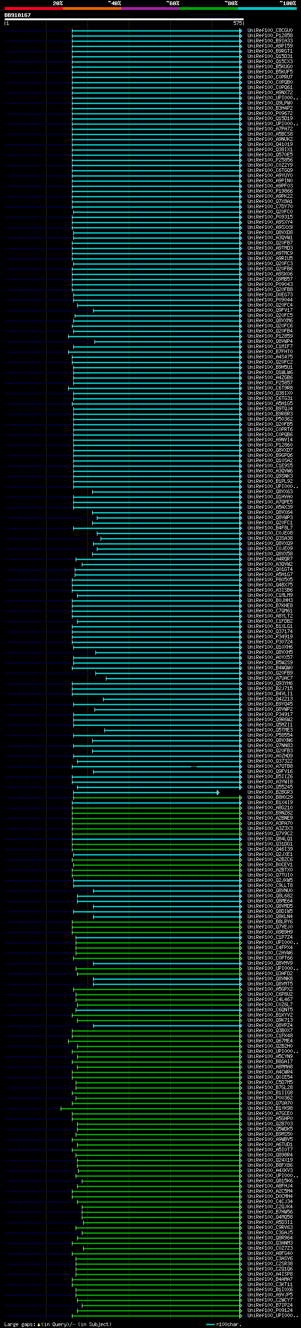Select hit UniRef100_A4S475
Screen dimensions: 301x1328
coord(270,357)
